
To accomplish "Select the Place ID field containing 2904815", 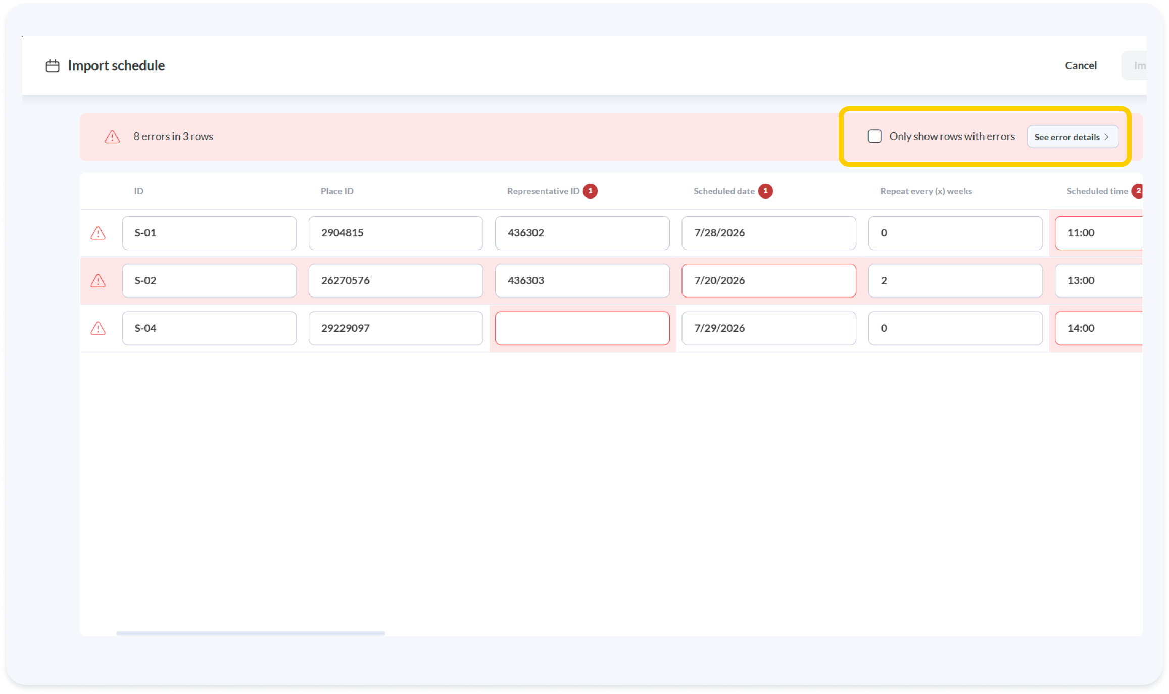I will point(396,233).
